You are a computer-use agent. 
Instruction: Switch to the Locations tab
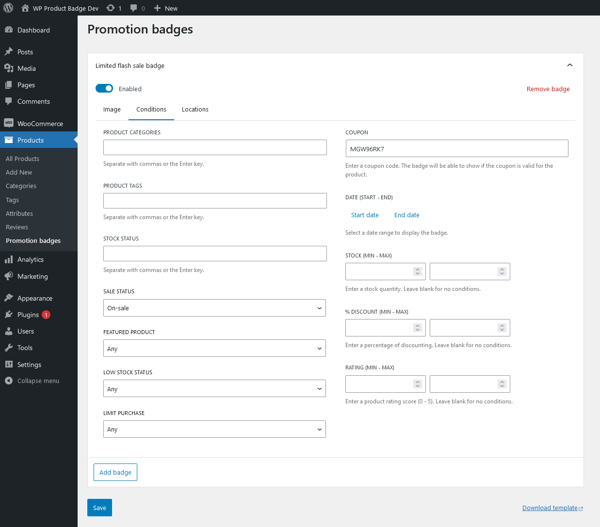(x=195, y=110)
